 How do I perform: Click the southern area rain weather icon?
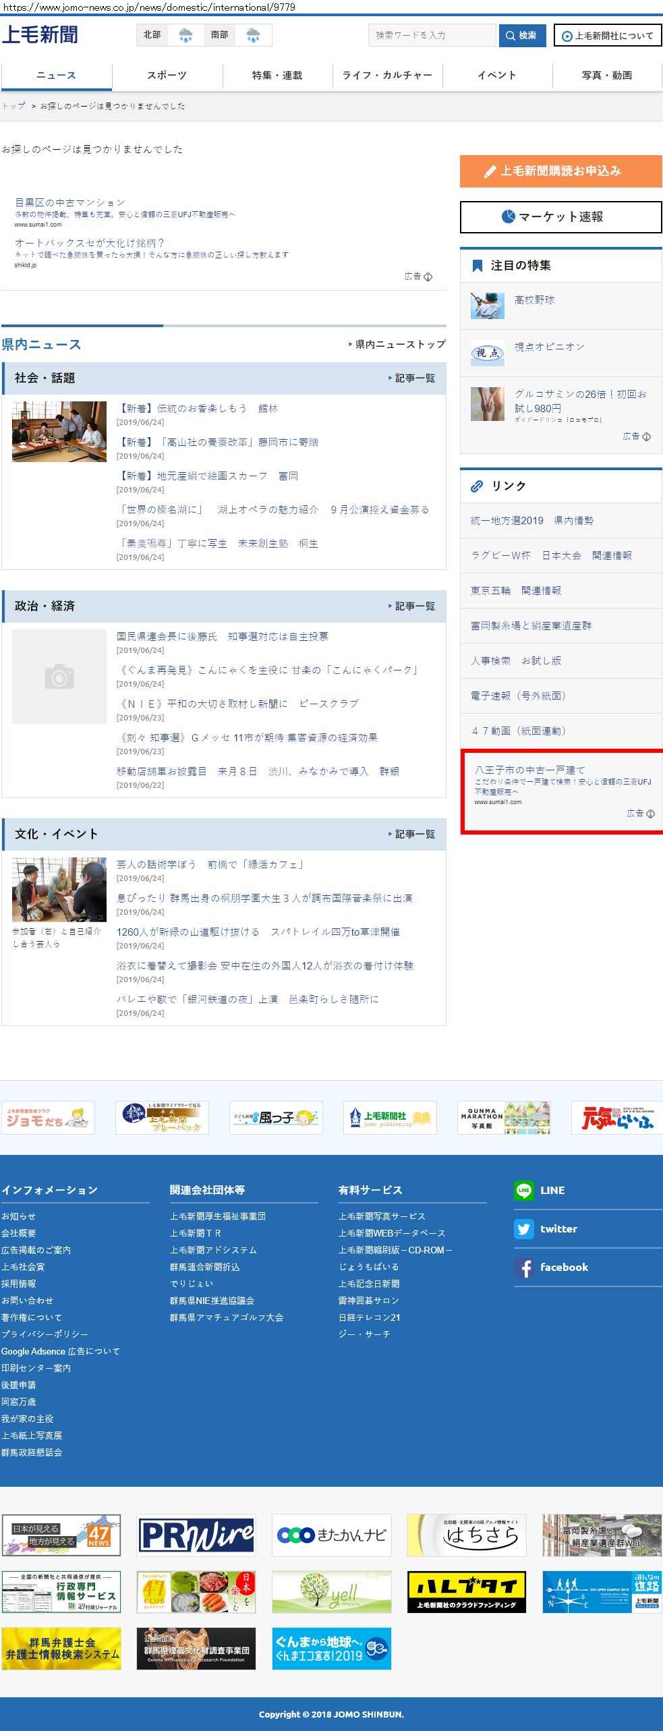253,35
